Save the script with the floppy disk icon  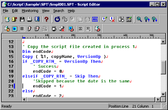(x=22, y=19)
